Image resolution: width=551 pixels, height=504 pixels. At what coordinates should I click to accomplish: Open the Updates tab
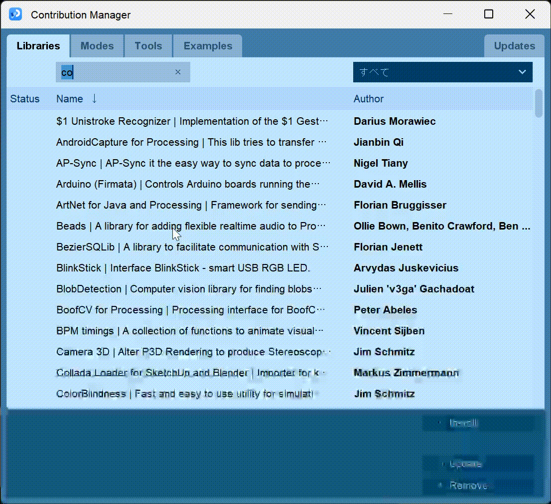coord(515,46)
